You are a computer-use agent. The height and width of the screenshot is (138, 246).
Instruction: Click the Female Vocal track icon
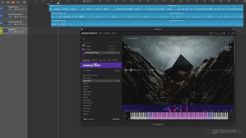(x=6, y=8)
